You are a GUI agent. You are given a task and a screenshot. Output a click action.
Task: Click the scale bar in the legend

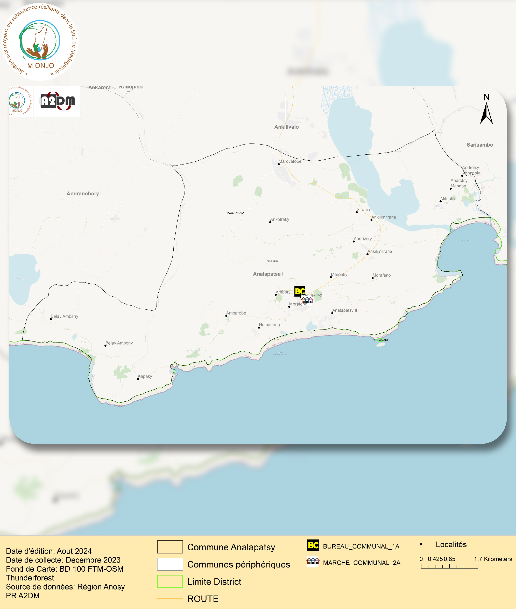click(x=449, y=566)
